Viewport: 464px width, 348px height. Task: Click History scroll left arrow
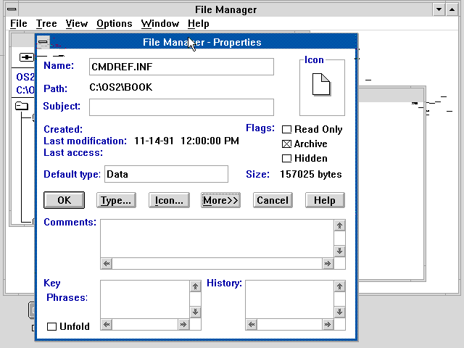point(252,324)
